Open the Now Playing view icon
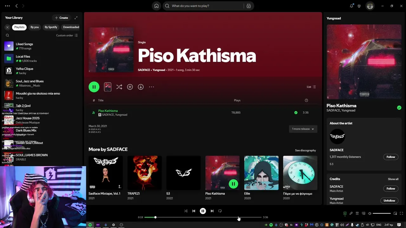406x228 pixels. pyautogui.click(x=345, y=213)
